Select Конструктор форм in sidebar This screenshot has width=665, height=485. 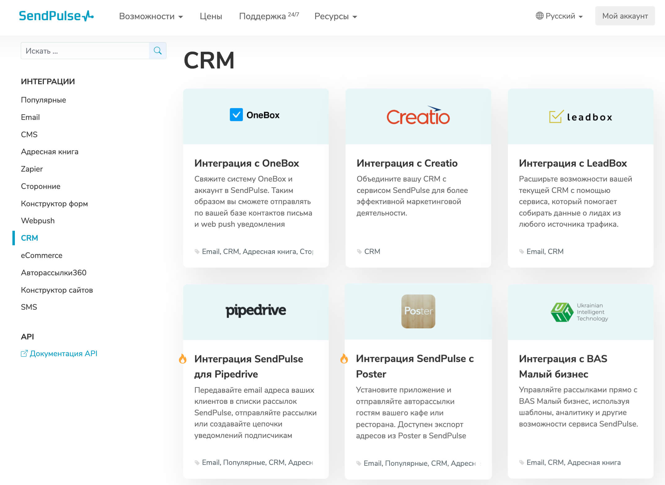coord(54,203)
